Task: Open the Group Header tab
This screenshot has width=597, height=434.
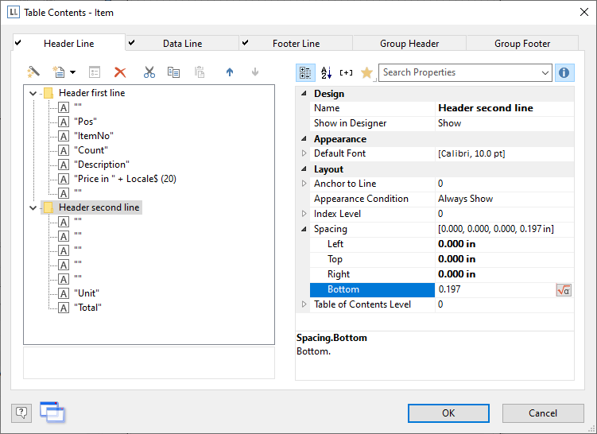Action: [409, 44]
